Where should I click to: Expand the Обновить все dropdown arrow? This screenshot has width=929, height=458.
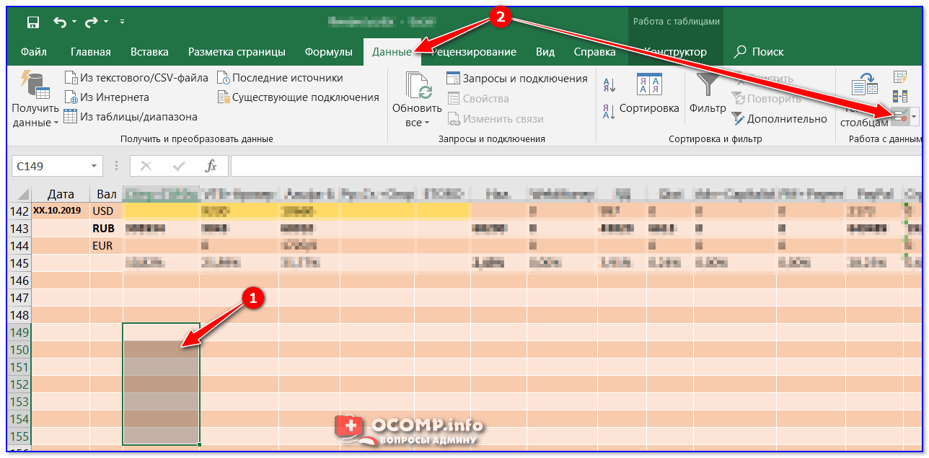(x=426, y=123)
